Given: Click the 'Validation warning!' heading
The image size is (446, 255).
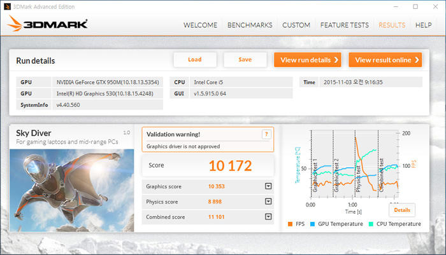Looking at the screenshot, I should click(x=173, y=134).
